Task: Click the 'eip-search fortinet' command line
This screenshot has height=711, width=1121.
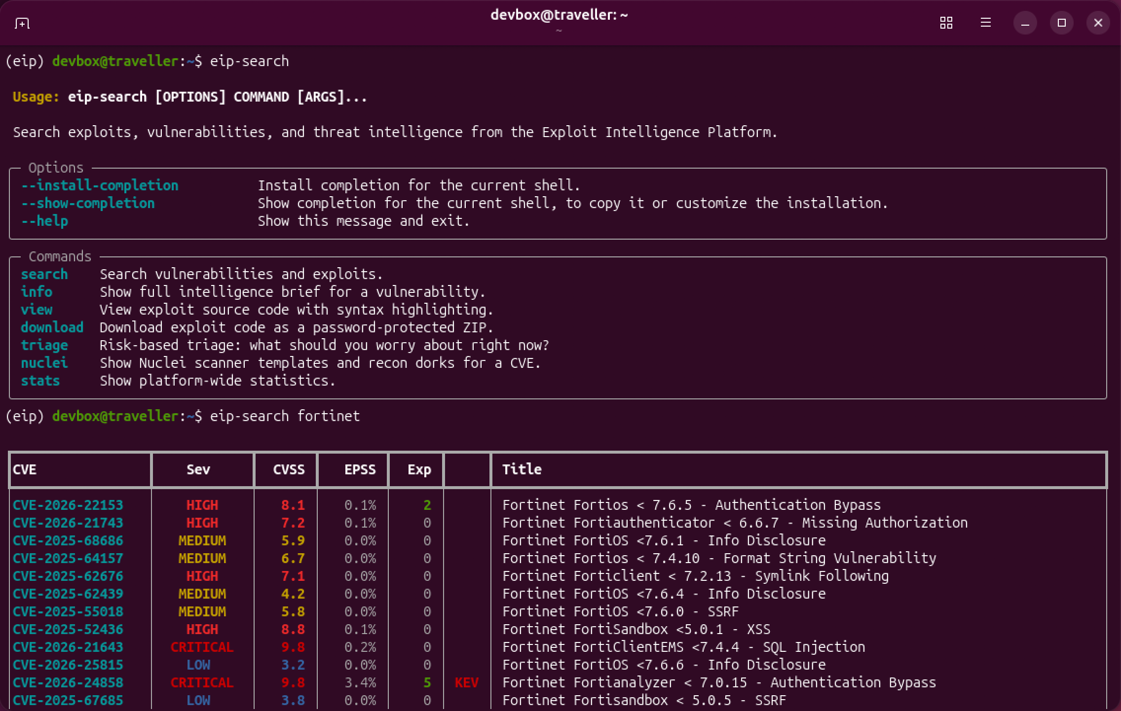Action: click(285, 416)
